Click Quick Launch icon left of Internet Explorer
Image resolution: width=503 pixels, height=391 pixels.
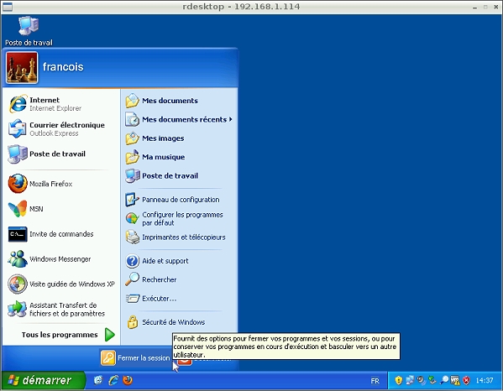click(x=98, y=380)
